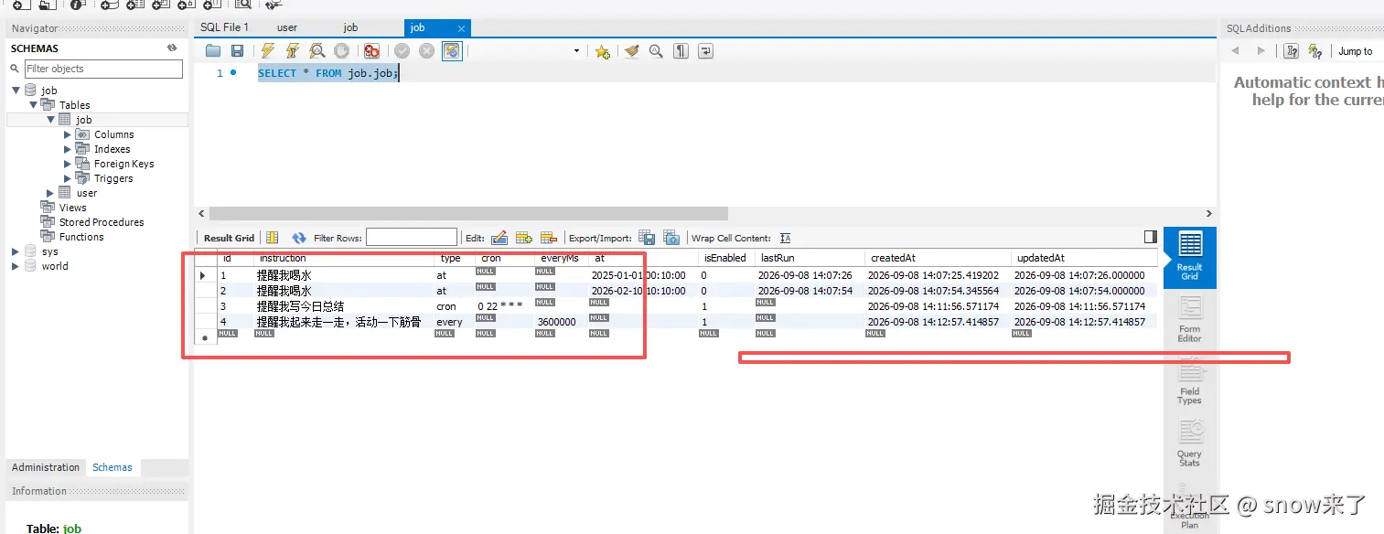Open the Administration tab
The width and height of the screenshot is (1384, 534).
pos(46,467)
